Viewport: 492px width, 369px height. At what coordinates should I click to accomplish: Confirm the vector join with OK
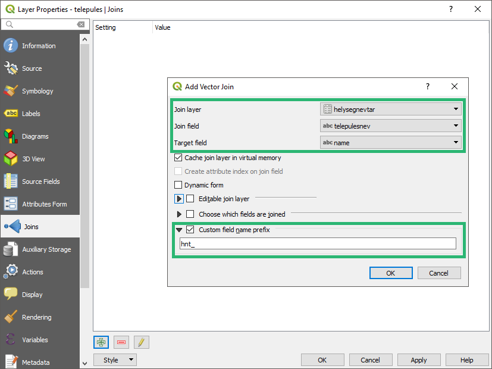391,273
